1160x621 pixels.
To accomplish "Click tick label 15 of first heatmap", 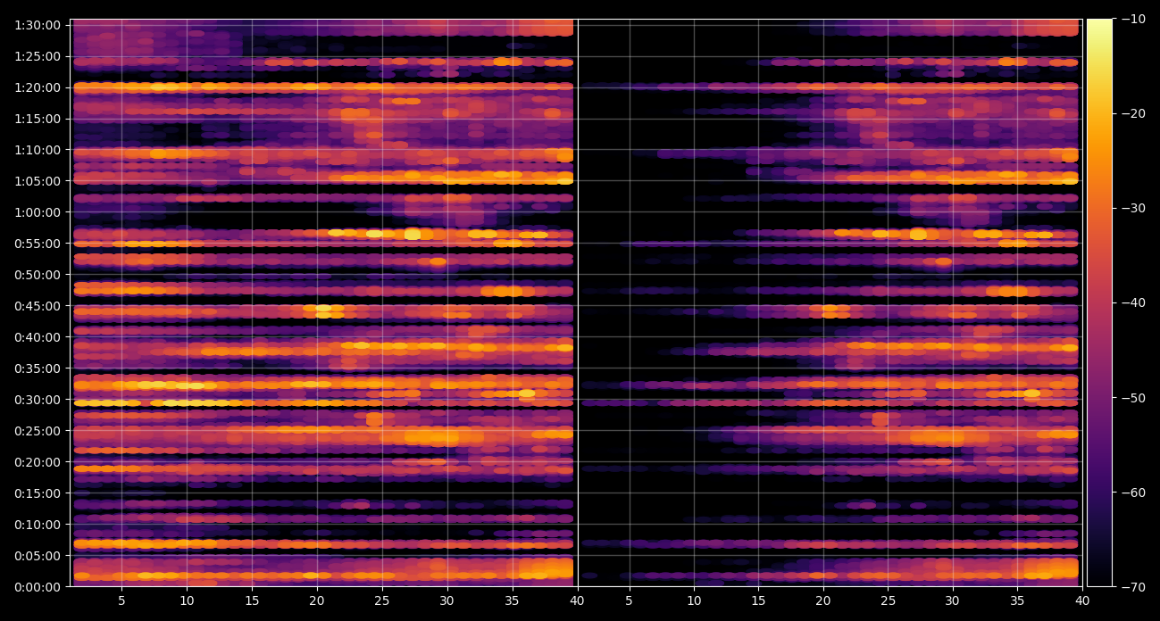I will pyautogui.click(x=252, y=601).
